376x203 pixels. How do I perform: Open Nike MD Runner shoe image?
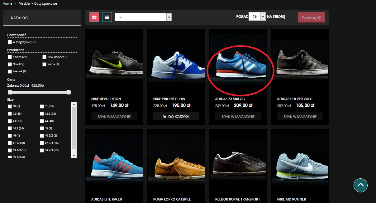point(300,161)
